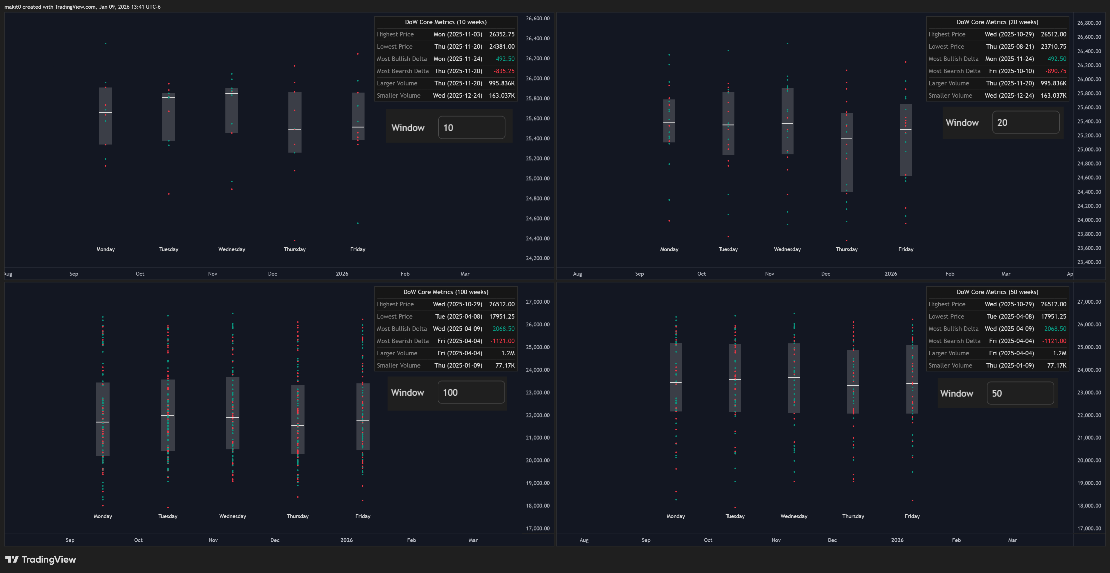Click the Monday label in the 10 weeks chart
The image size is (1110, 573).
tap(106, 249)
